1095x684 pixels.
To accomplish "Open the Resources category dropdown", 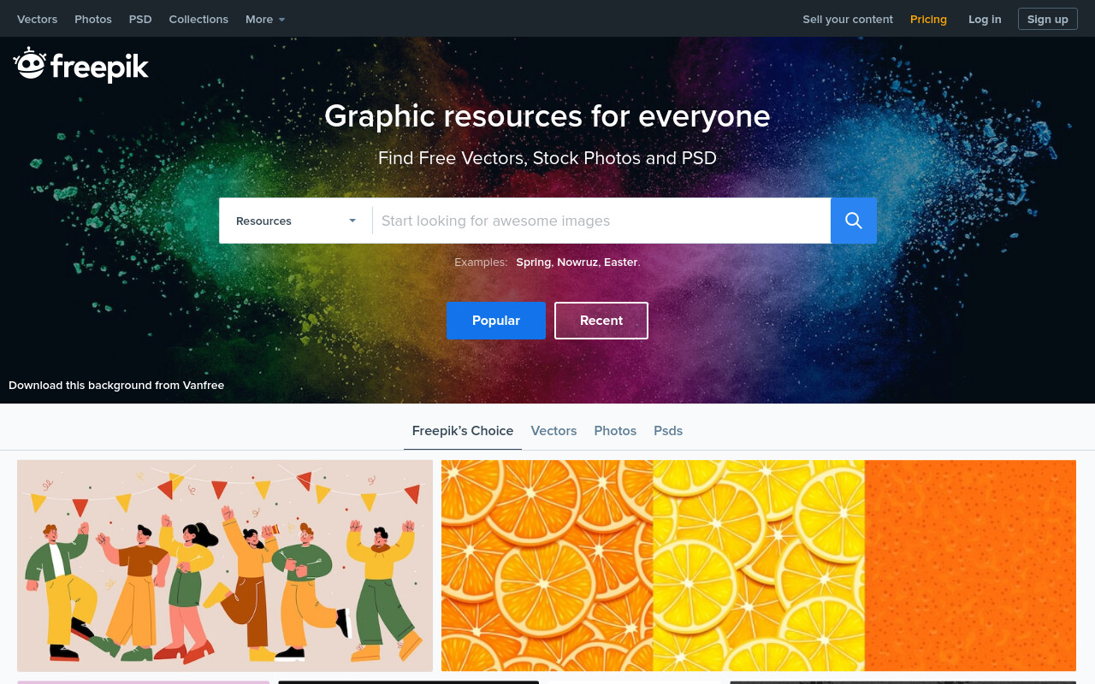I will pos(296,221).
